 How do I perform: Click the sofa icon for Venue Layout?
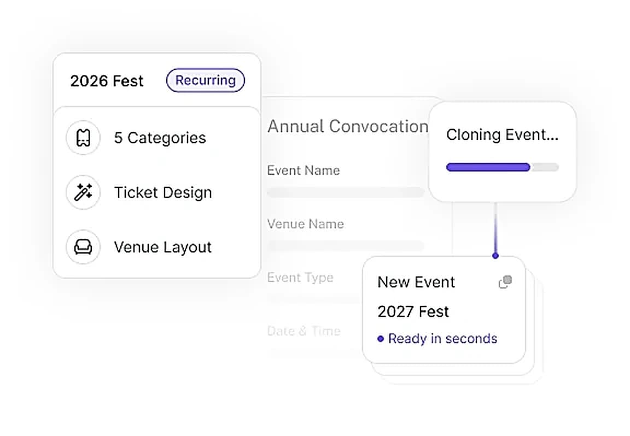point(83,247)
